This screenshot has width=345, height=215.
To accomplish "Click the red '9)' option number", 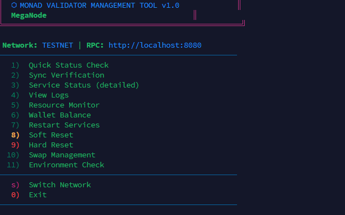I will [16, 145].
